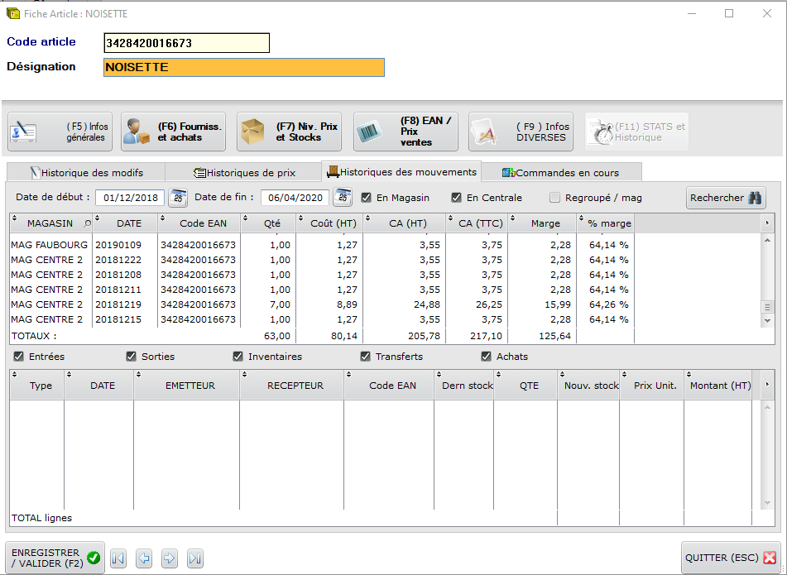Open calendar picker for Date de début
This screenshot has height=575, width=787.
(178, 198)
